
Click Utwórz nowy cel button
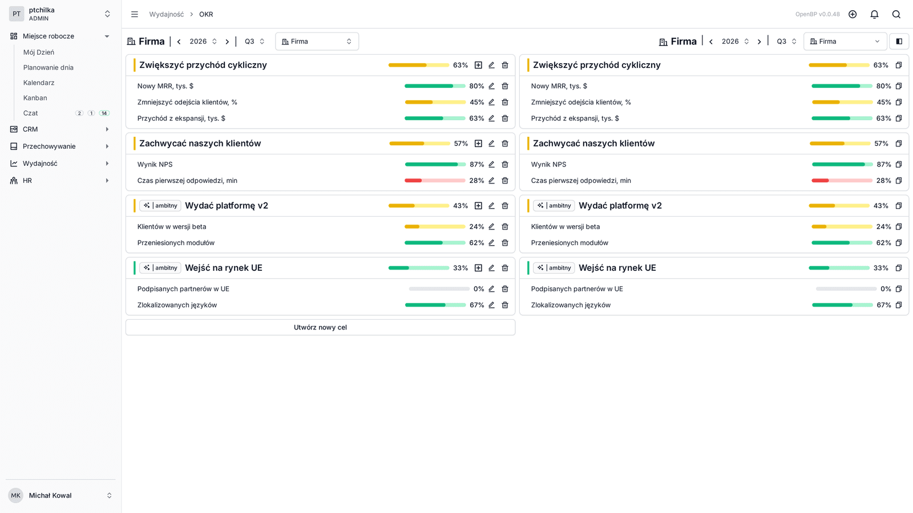click(x=320, y=327)
